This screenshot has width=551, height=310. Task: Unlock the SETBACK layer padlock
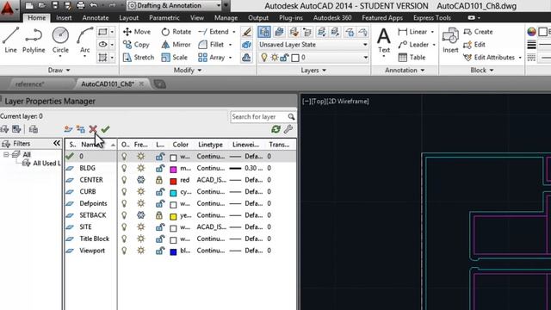[x=159, y=215]
